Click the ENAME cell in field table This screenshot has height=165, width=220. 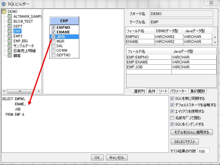click(x=140, y=41)
